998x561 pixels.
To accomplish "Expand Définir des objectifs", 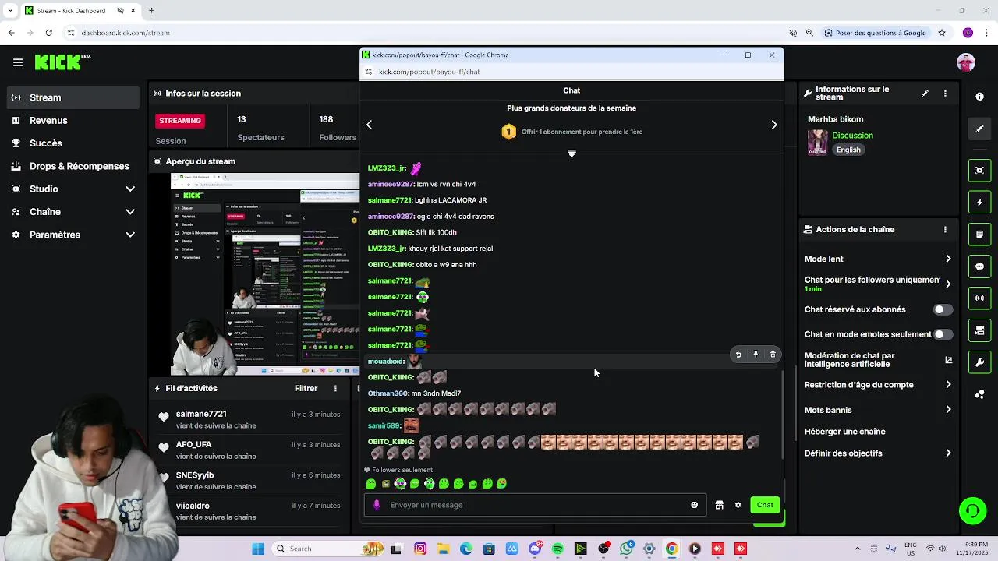I will click(878, 453).
